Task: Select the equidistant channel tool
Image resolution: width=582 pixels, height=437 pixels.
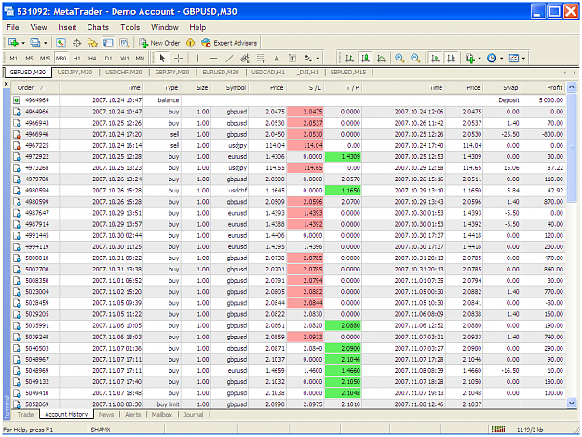Action: pos(245,59)
